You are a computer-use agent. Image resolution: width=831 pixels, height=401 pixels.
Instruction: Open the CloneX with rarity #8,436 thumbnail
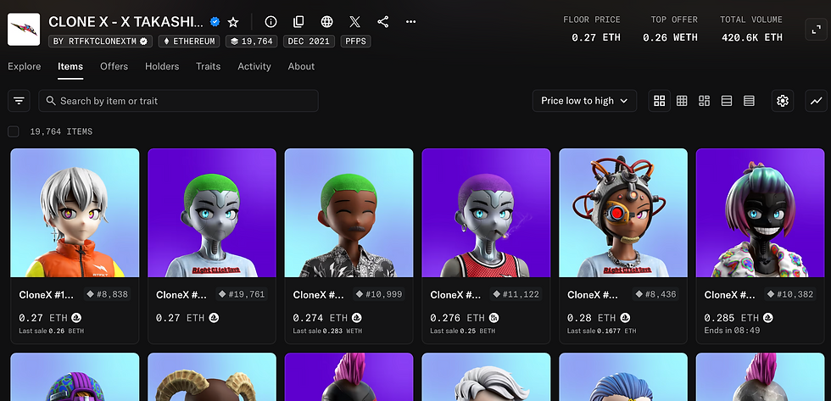pos(623,213)
